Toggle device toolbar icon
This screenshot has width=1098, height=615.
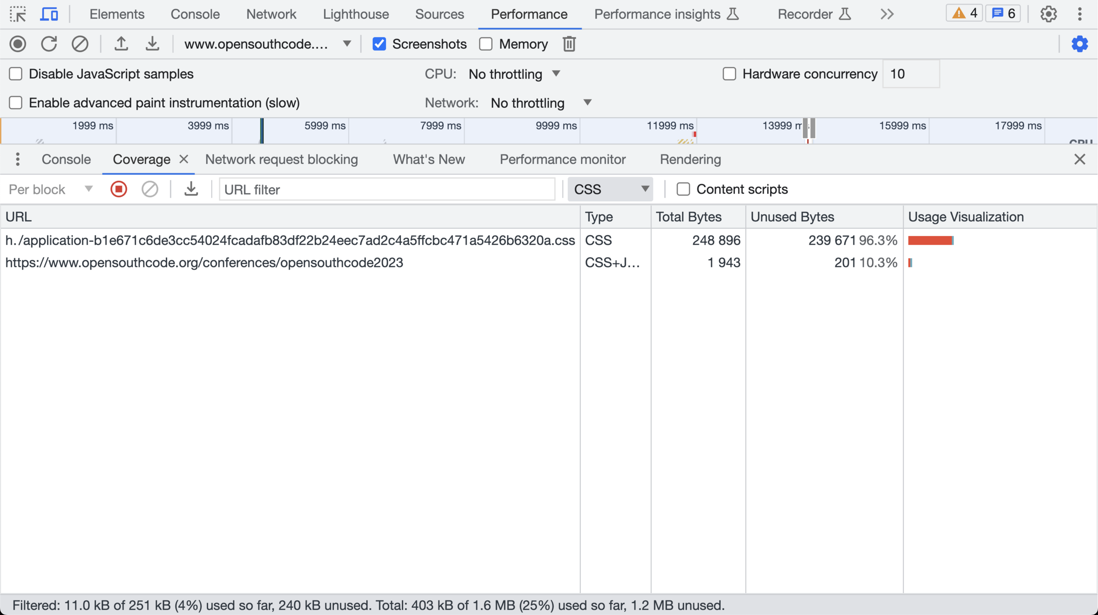49,14
